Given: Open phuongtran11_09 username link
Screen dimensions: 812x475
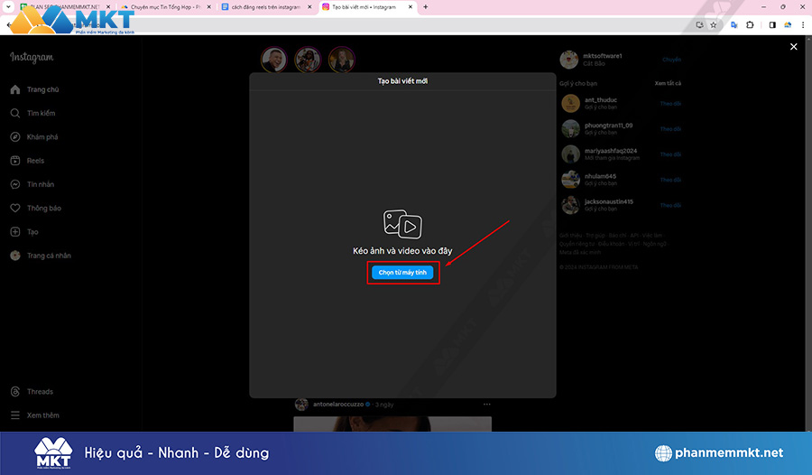Looking at the screenshot, I should (608, 125).
